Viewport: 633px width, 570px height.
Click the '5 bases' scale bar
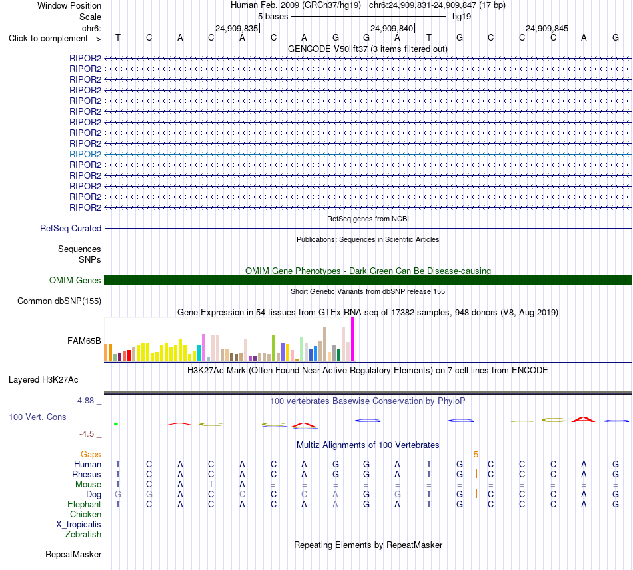(x=368, y=17)
